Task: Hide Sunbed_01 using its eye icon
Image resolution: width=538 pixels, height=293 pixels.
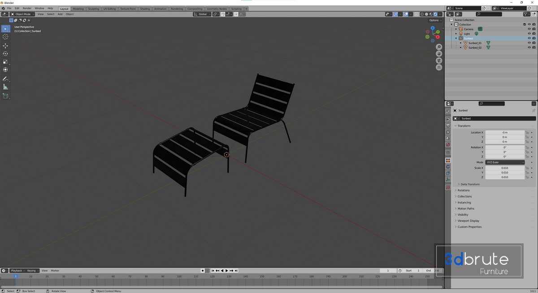Action: [x=529, y=43]
